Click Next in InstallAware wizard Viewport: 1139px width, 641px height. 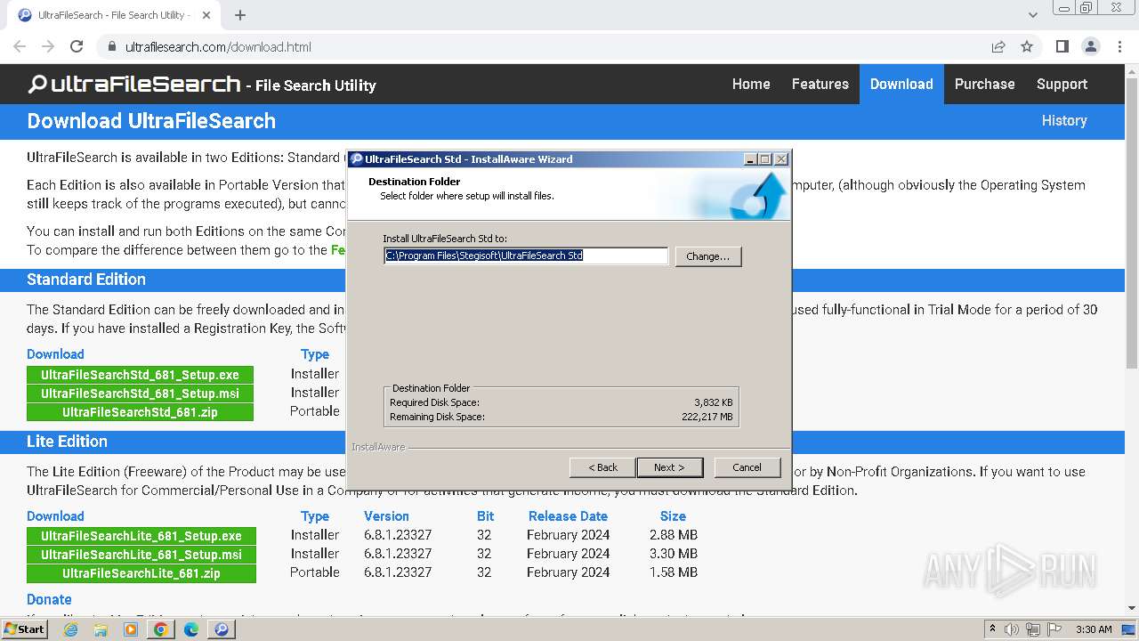click(670, 467)
